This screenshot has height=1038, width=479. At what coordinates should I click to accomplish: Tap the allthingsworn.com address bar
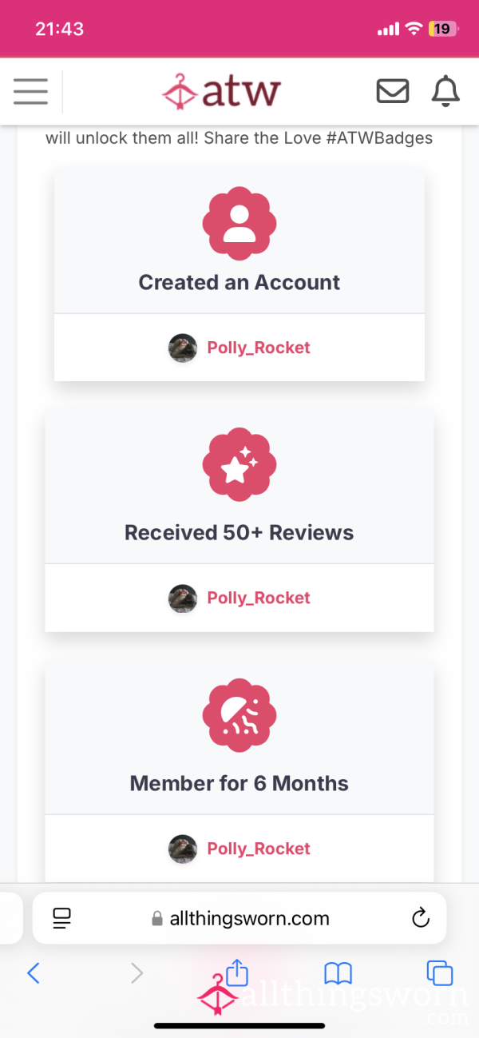[239, 918]
